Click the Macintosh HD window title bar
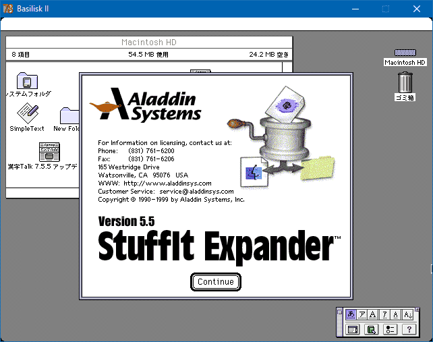 coord(149,42)
